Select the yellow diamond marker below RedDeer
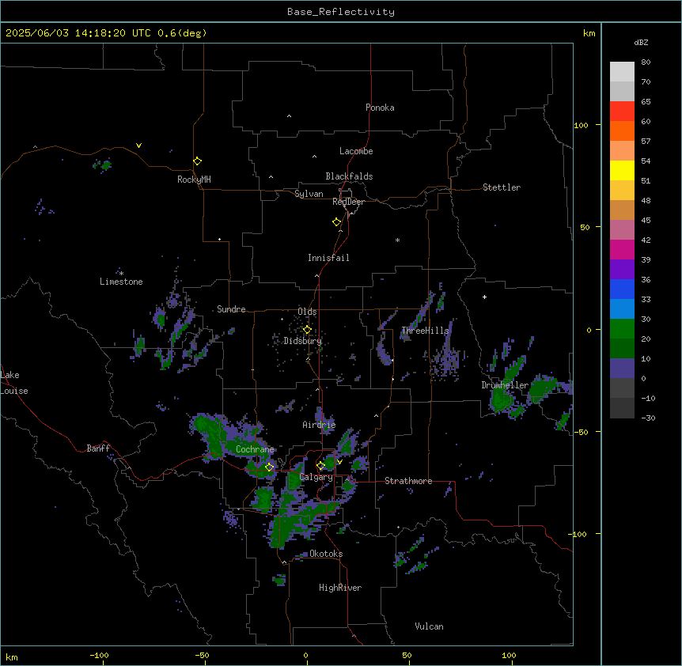This screenshot has height=666, width=682. click(337, 221)
